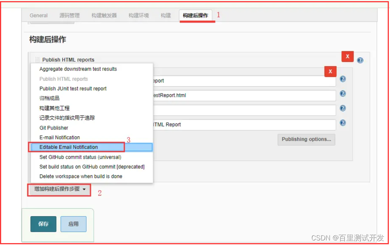Open help icon beside the 'eport' field
Image resolution: width=390 pixels, height=245 pixels.
pos(343,79)
